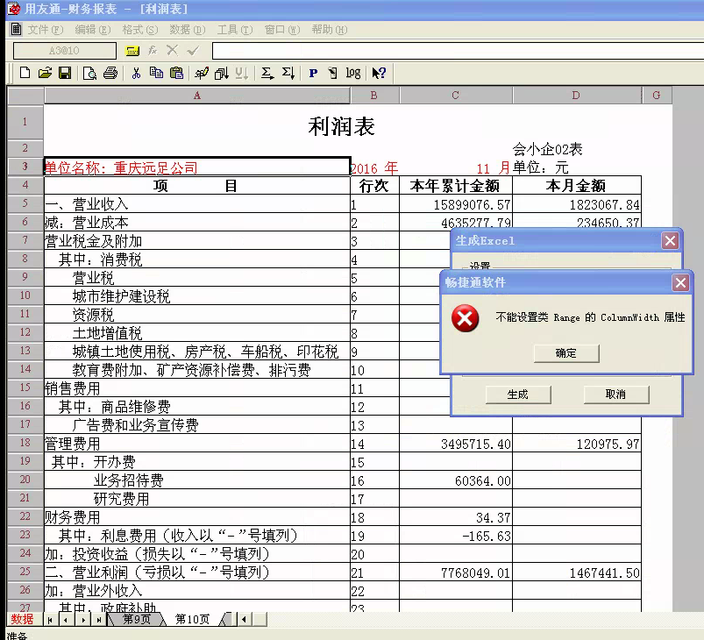The width and height of the screenshot is (704, 640).
Task: Click cell 管理费用
Action: 197,444
